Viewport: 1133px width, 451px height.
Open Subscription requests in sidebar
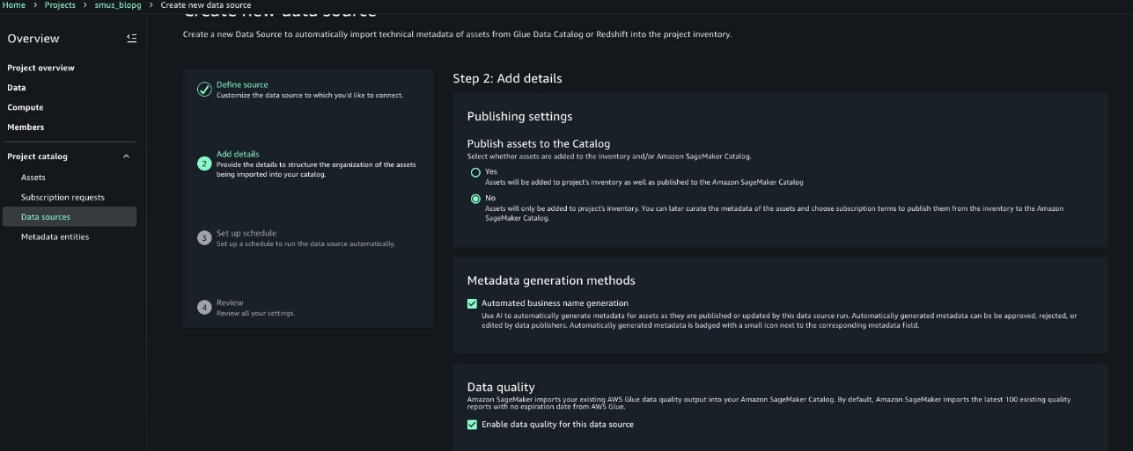click(63, 197)
